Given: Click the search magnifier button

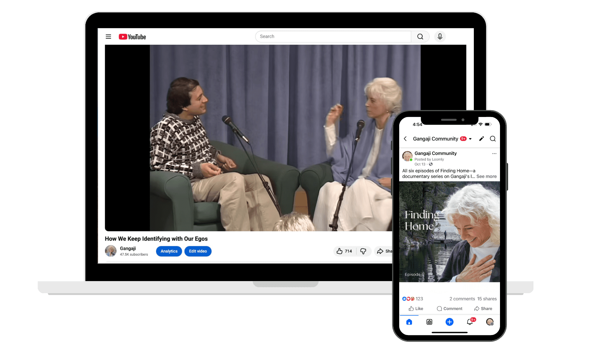Looking at the screenshot, I should 420,37.
